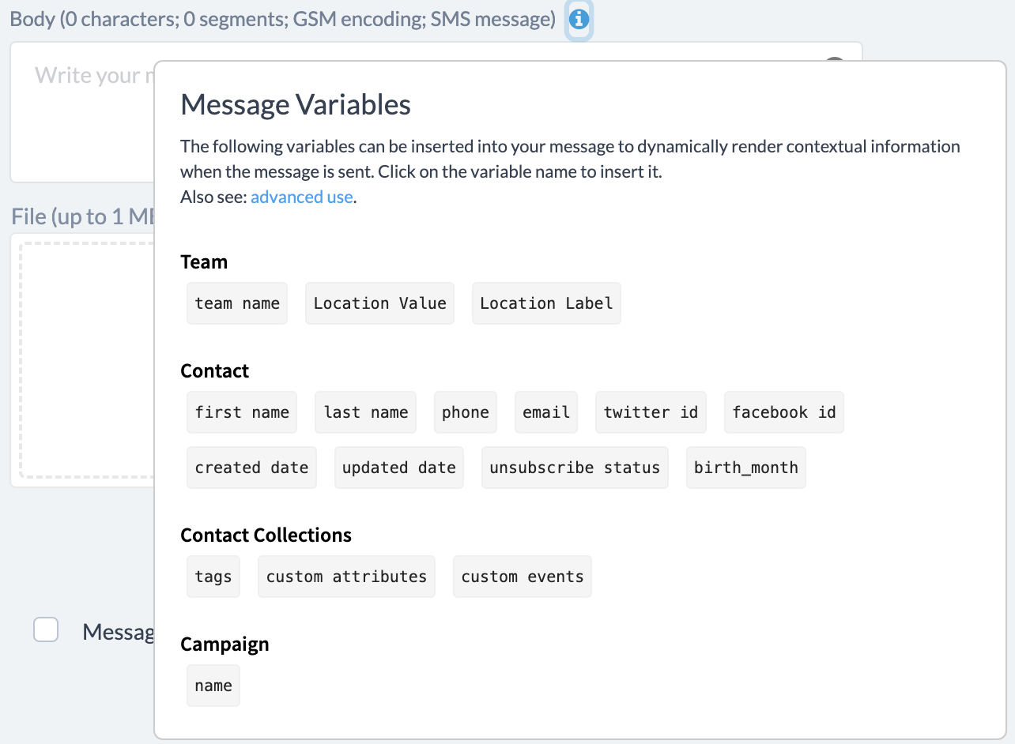This screenshot has width=1015, height=744.
Task: Choose the unsubscribe status variable
Action: 575,468
